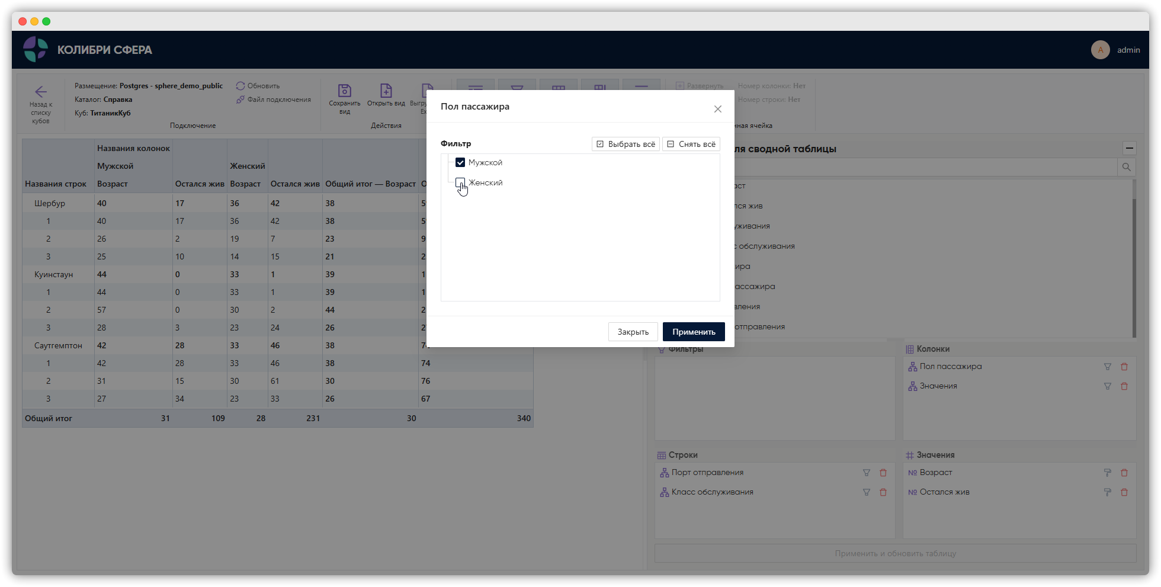
Task: Close the Пол пассажира dialog with X
Action: 718,109
